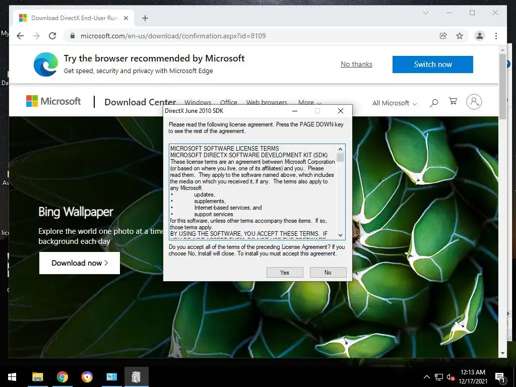This screenshot has height=387, width=516.
Task: Open the Windows Start menu
Action: pyautogui.click(x=12, y=377)
